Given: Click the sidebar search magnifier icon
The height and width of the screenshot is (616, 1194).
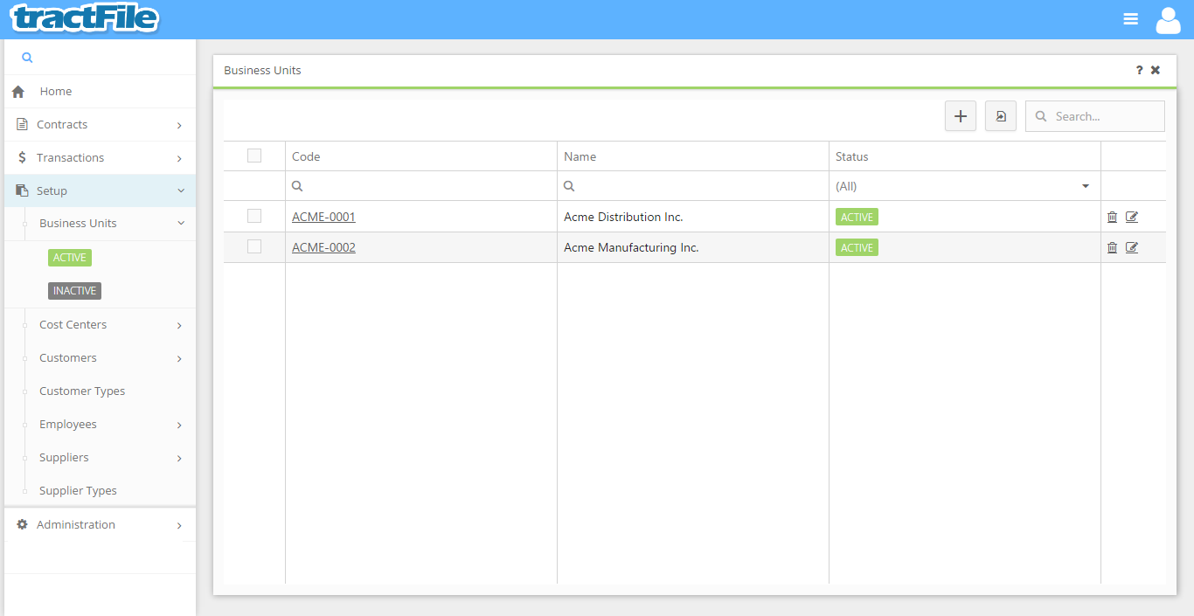Looking at the screenshot, I should 27,58.
